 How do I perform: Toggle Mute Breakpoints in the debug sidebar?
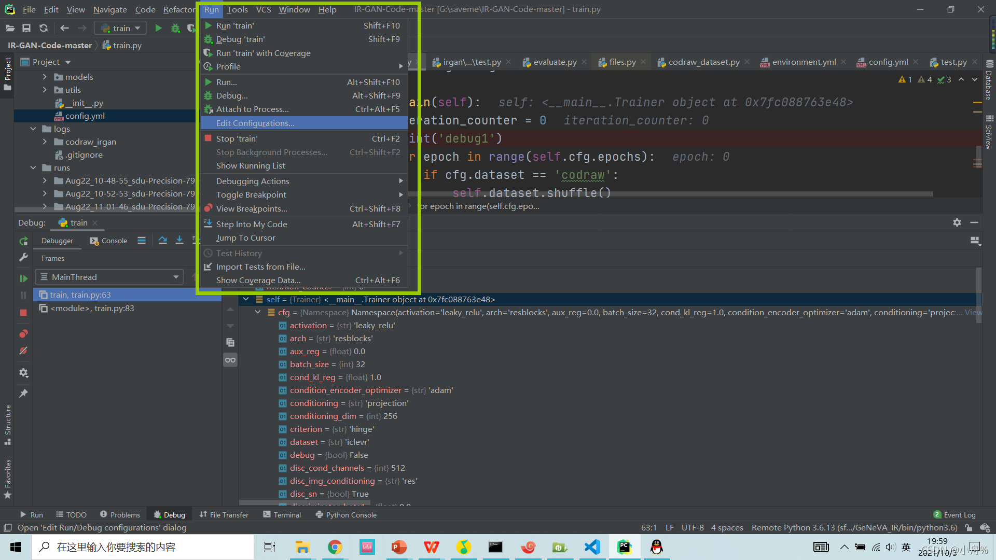pos(23,351)
